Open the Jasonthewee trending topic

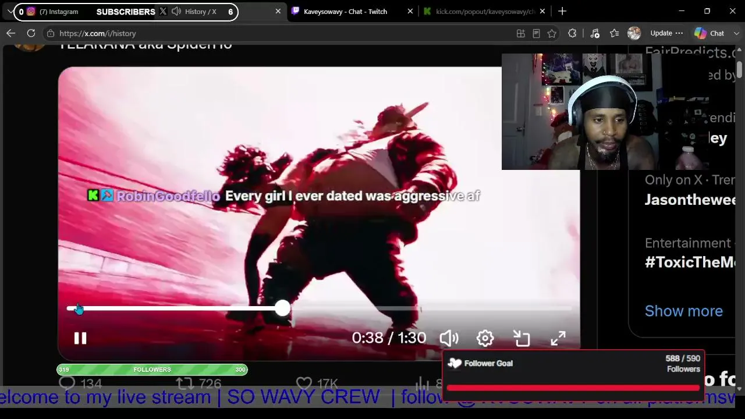click(690, 200)
